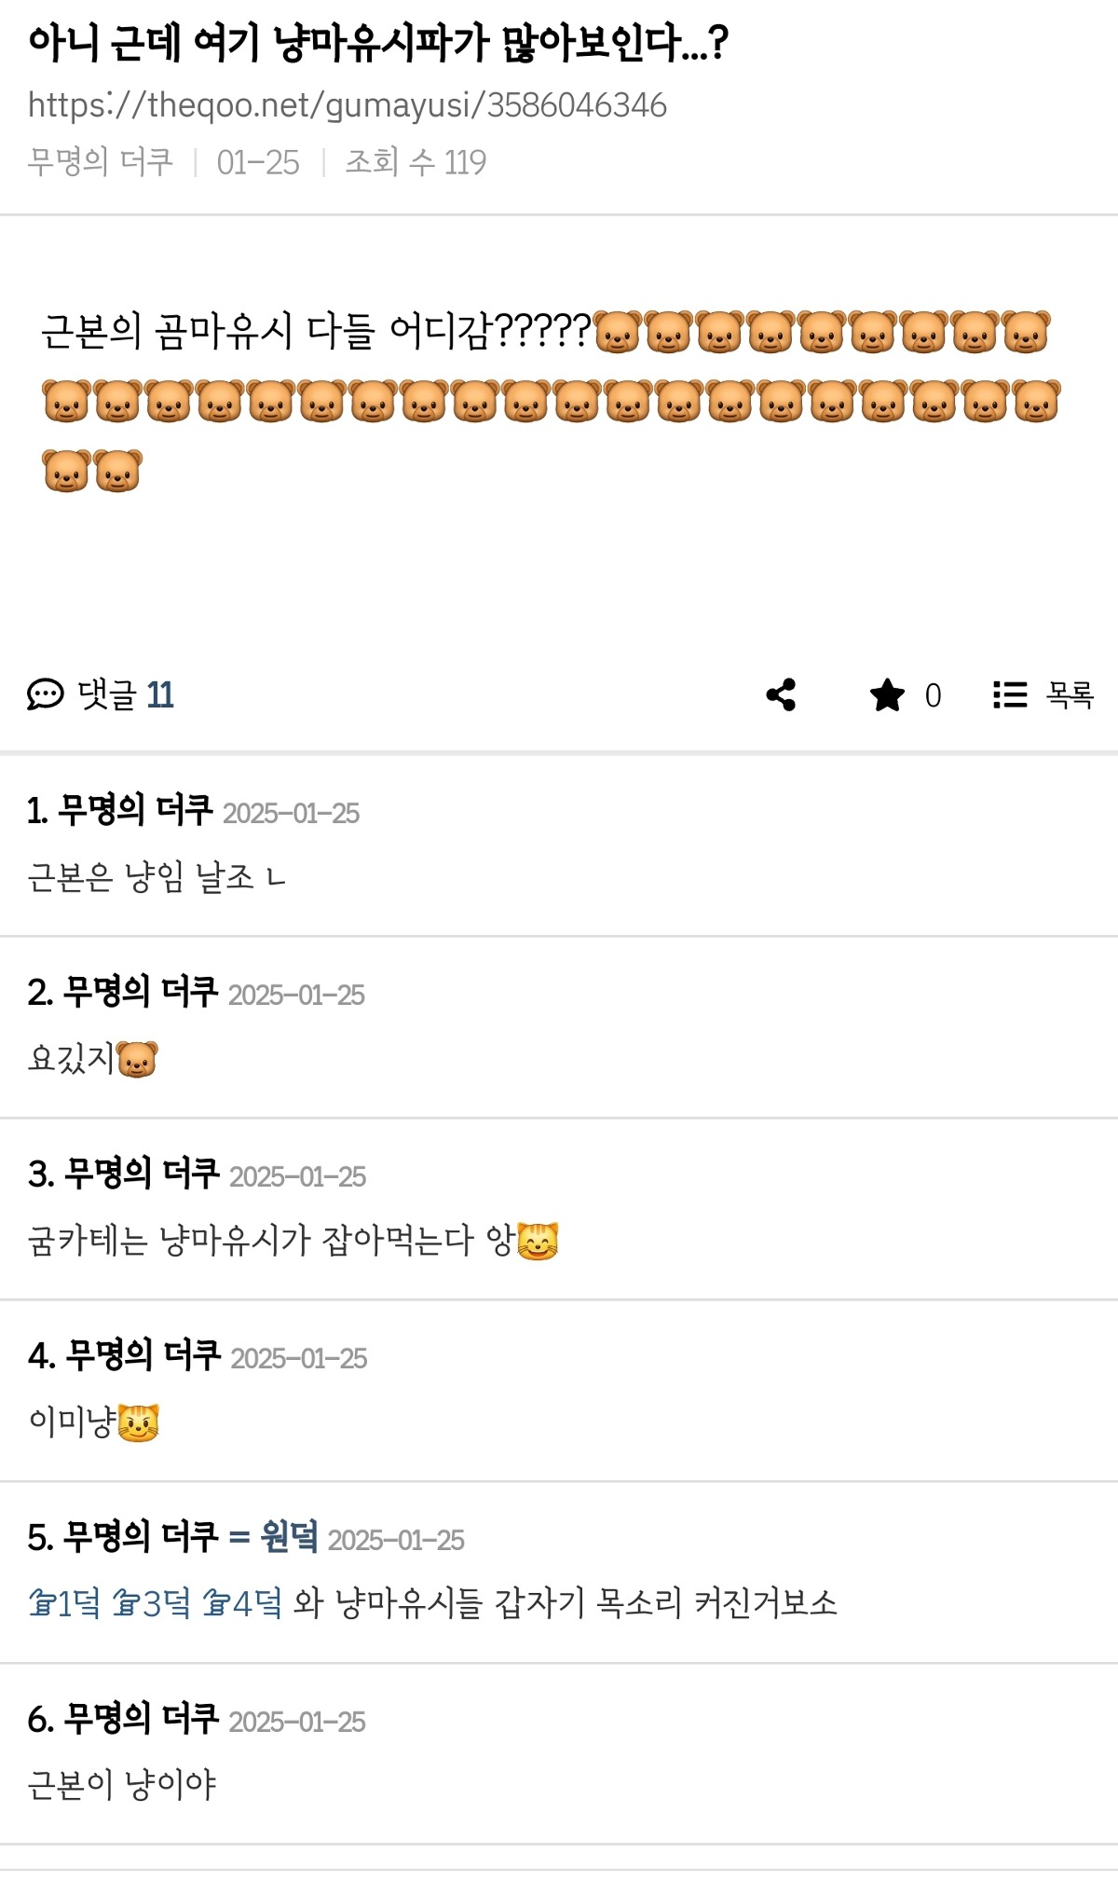Open the 목록 list icon

[x=1010, y=694]
